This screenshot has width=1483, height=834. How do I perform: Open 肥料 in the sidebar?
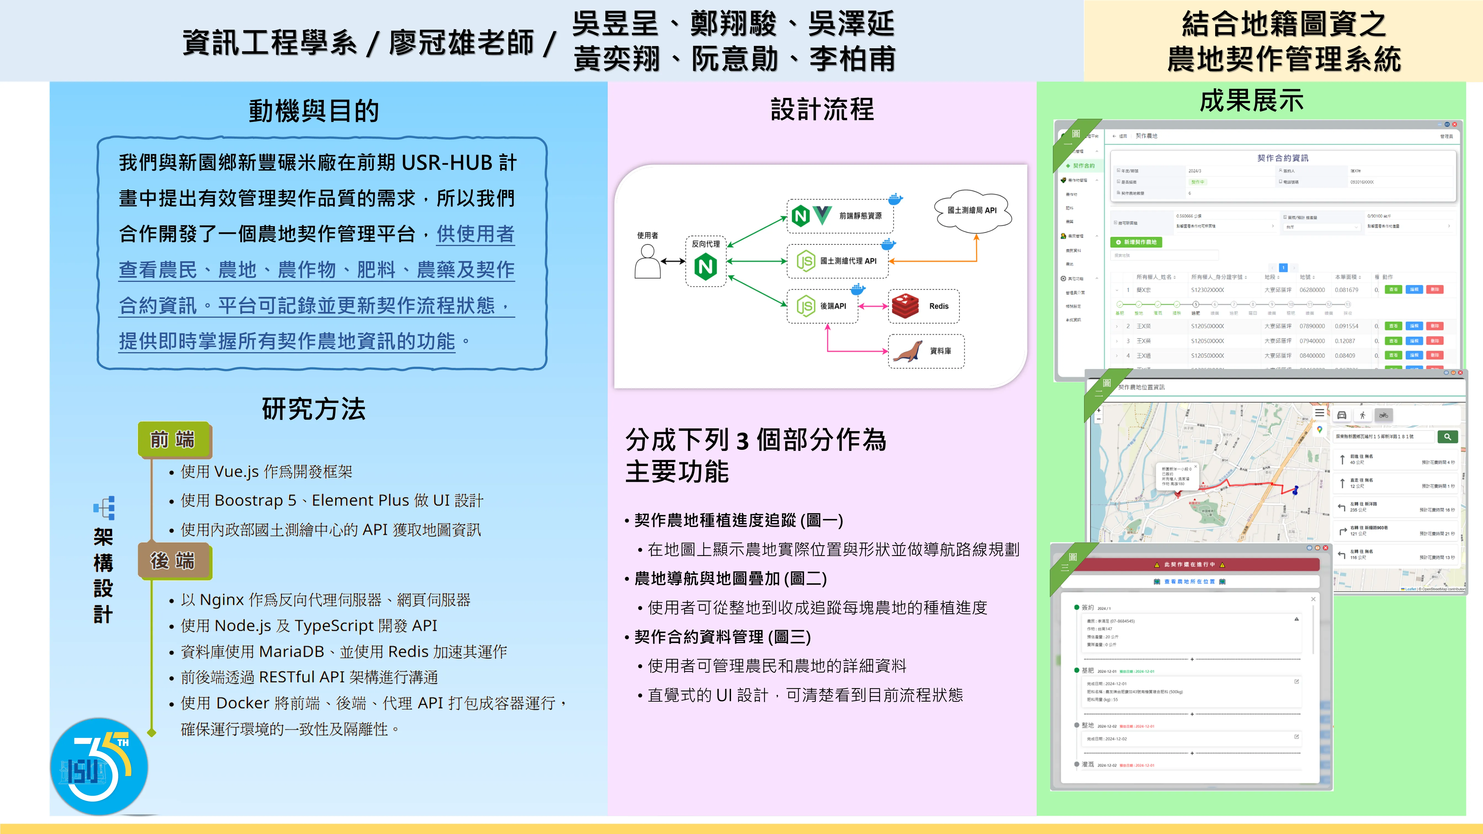coord(1070,208)
